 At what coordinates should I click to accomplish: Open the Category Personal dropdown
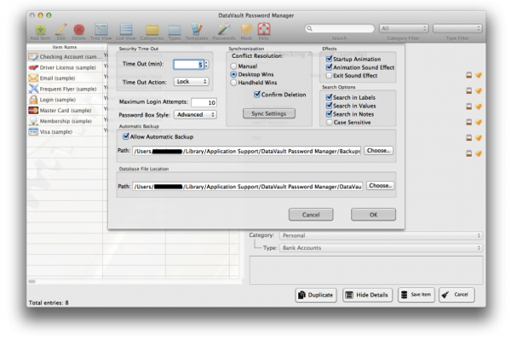[381, 235]
